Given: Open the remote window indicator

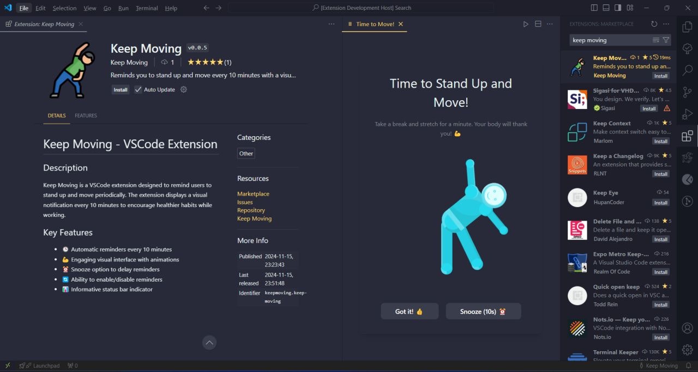Looking at the screenshot, I should [8, 366].
